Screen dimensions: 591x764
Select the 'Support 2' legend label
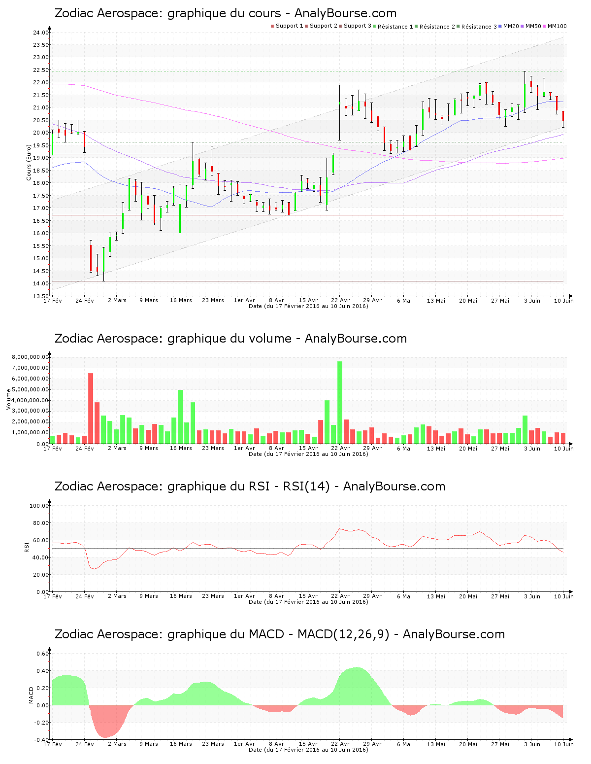point(324,26)
